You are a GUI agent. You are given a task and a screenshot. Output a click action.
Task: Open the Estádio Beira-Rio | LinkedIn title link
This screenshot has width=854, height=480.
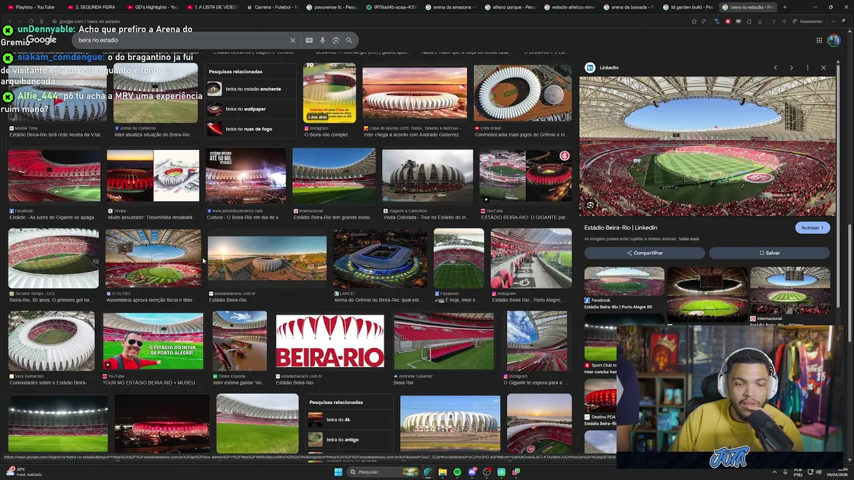[x=620, y=227]
